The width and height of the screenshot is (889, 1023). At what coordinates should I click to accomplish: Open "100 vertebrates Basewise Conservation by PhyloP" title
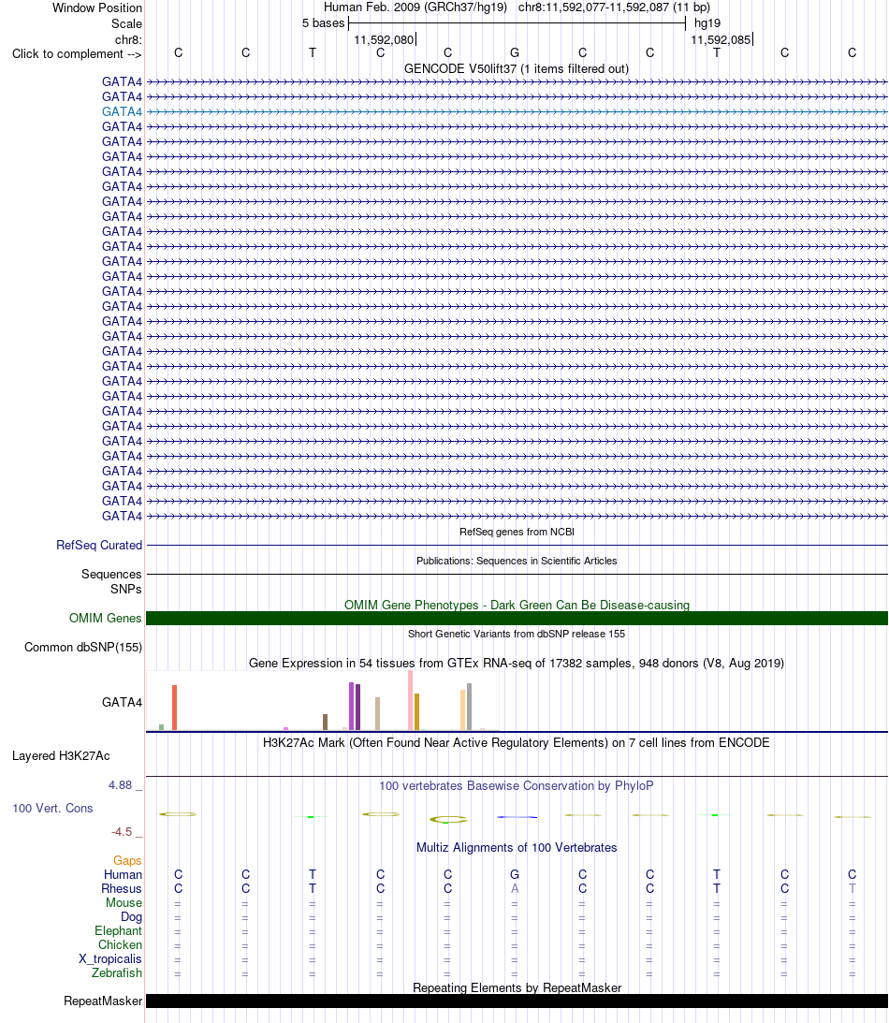tap(517, 785)
